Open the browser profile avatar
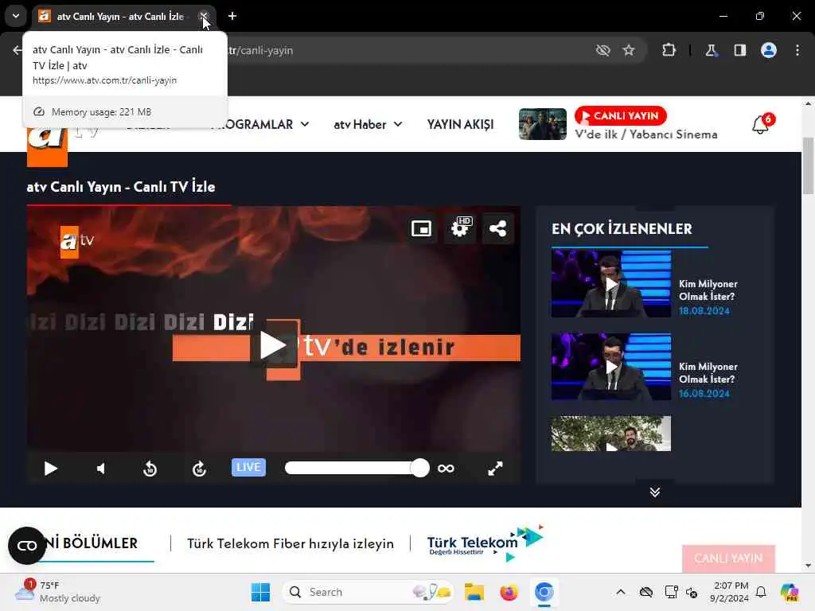Viewport: 815px width, 611px height. (769, 50)
